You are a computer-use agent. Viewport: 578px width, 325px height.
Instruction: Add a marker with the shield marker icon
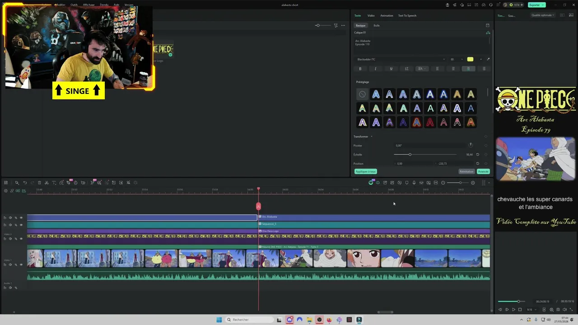[407, 183]
